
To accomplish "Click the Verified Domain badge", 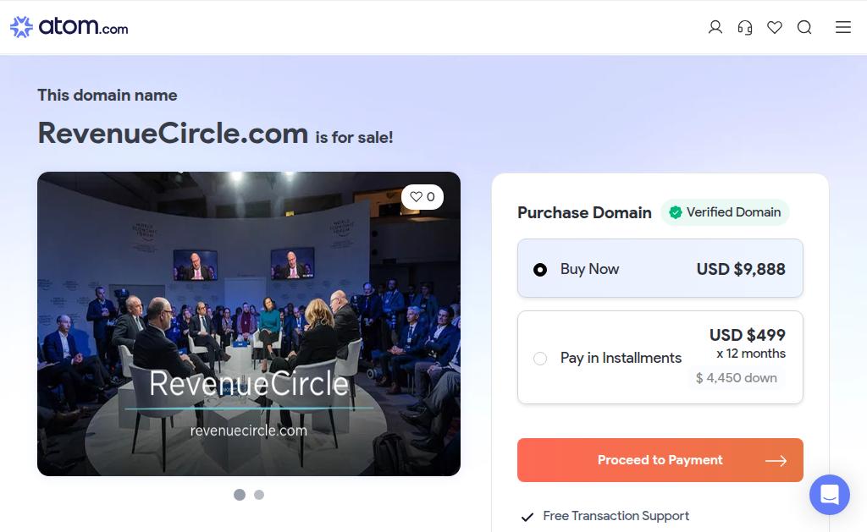I will (725, 212).
